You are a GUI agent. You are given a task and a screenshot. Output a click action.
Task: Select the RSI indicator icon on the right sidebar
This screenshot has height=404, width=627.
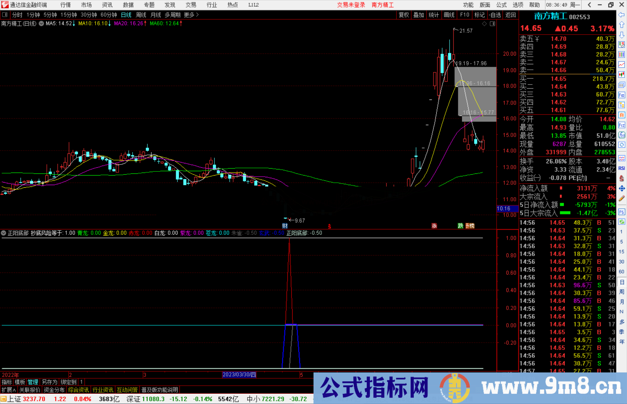coord(621,168)
